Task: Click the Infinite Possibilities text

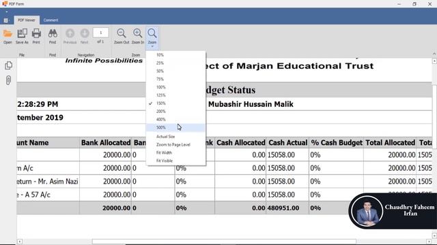Action: point(104,61)
